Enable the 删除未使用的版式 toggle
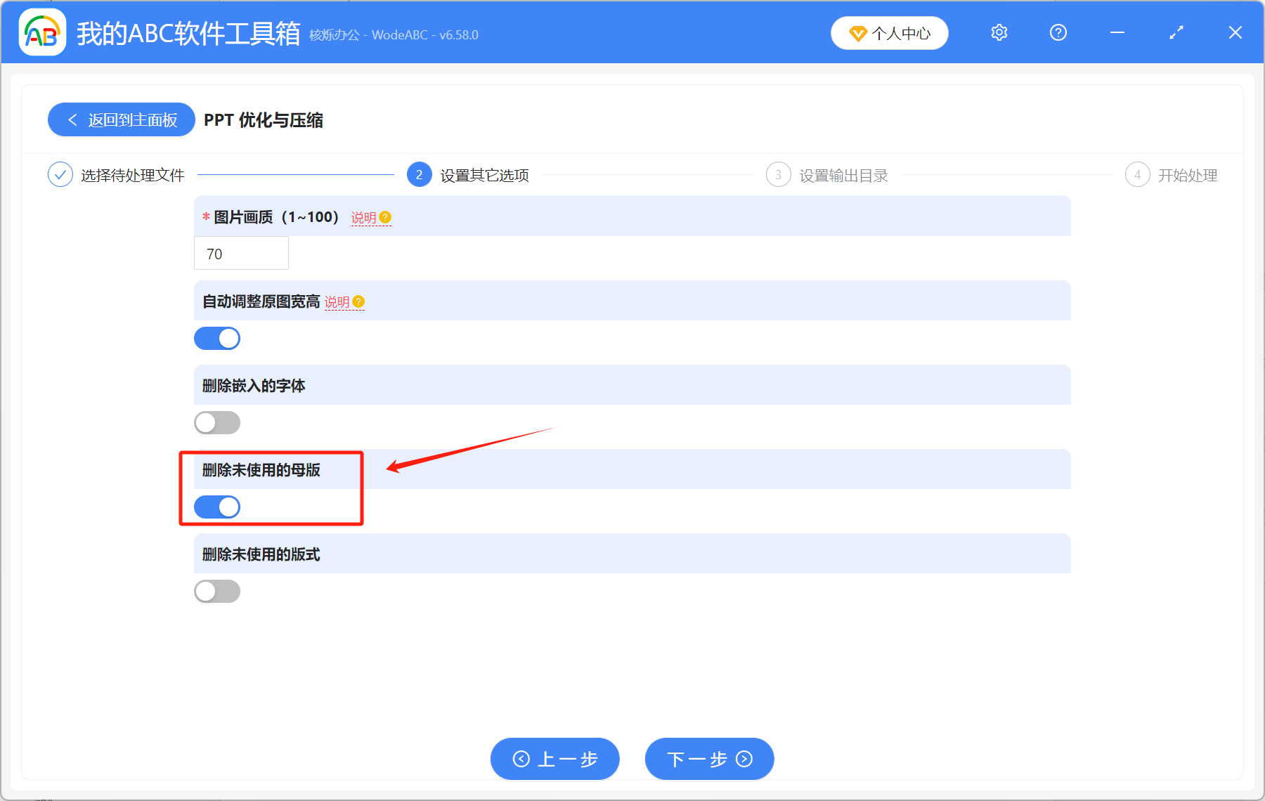The height and width of the screenshot is (801, 1265). pyautogui.click(x=216, y=591)
